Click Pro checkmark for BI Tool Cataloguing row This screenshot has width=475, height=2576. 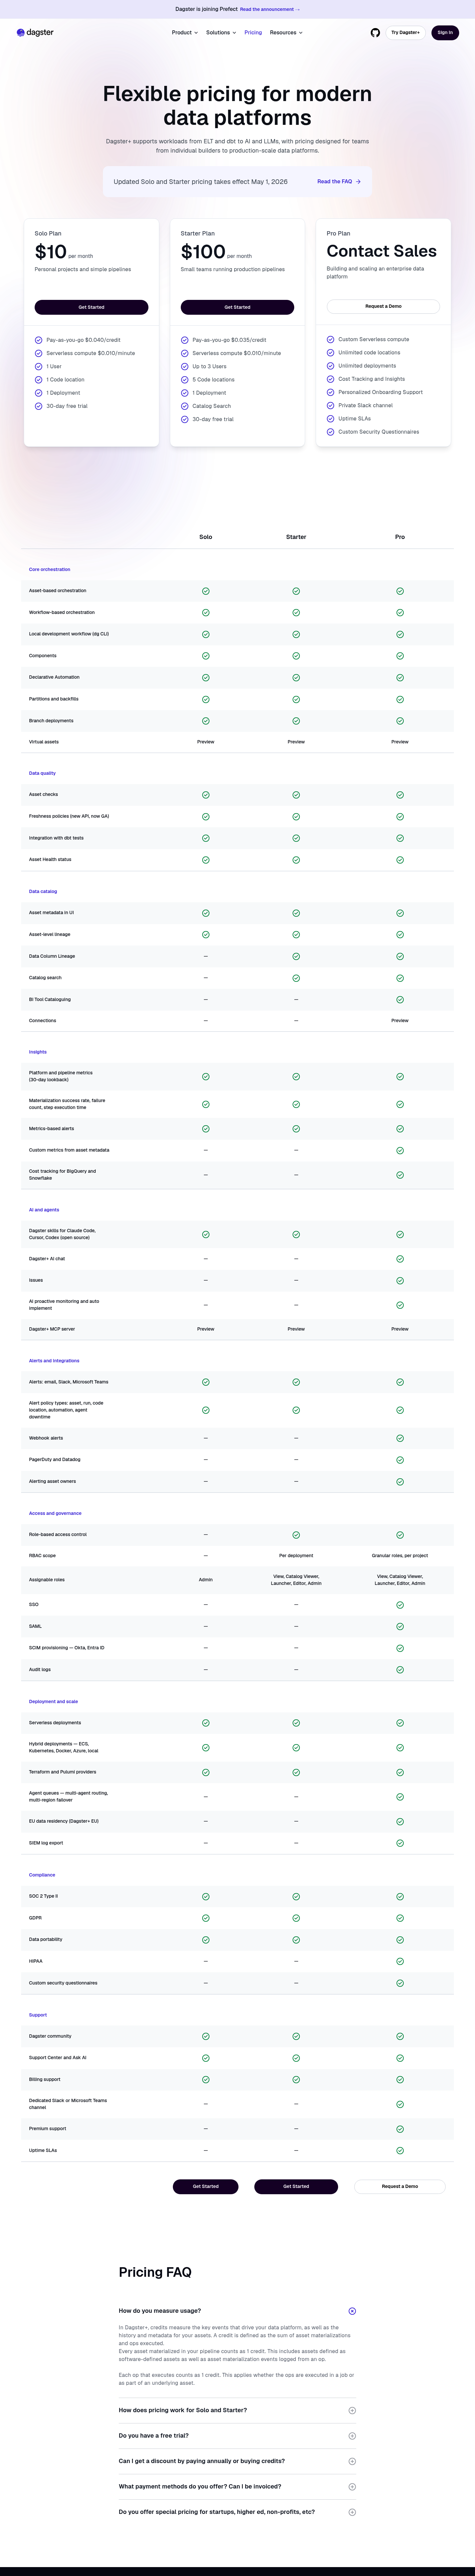(400, 1000)
